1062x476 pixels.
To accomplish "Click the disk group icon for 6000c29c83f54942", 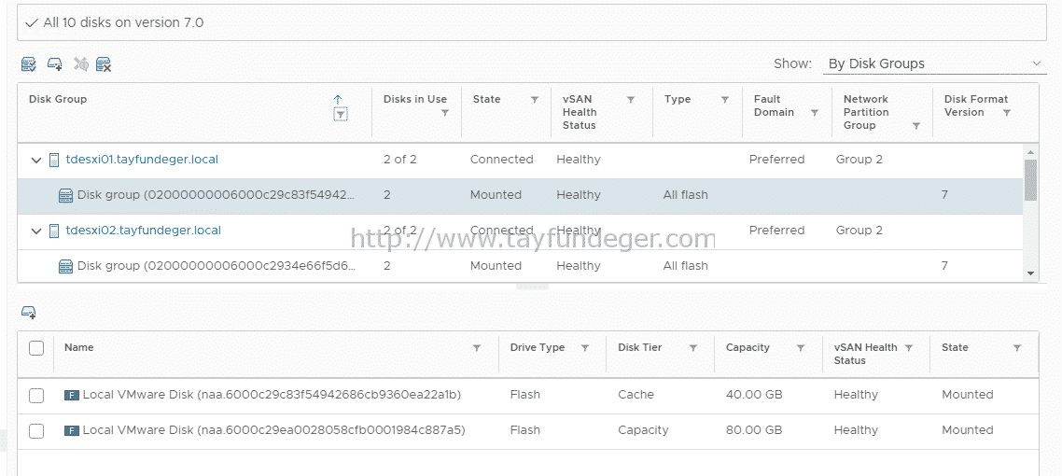I will (65, 196).
